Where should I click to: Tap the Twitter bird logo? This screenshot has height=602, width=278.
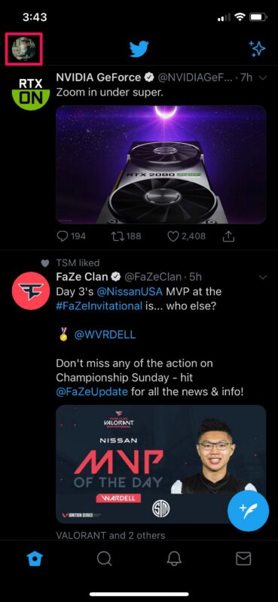click(139, 49)
